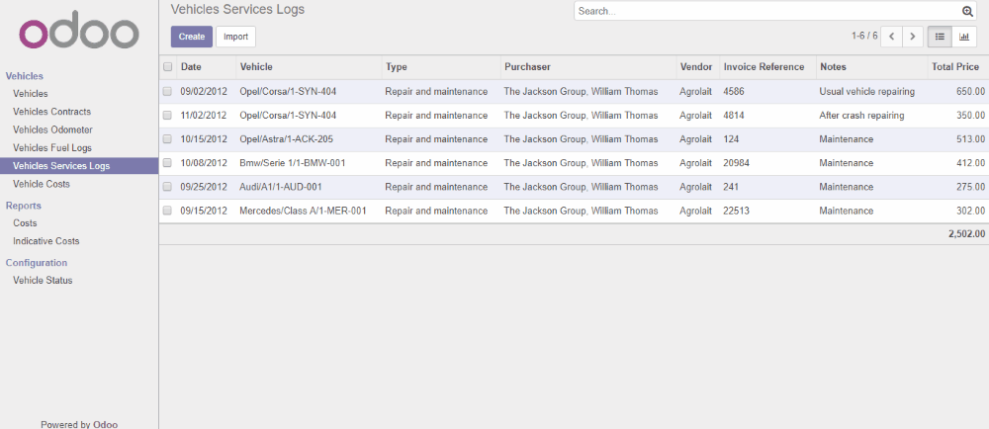This screenshot has width=989, height=429.
Task: Click the Configuration section heading
Action: [37, 263]
